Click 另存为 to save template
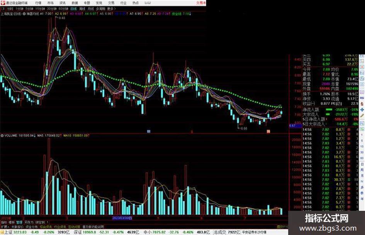The width and height of the screenshot is (365, 235). click(29, 222)
